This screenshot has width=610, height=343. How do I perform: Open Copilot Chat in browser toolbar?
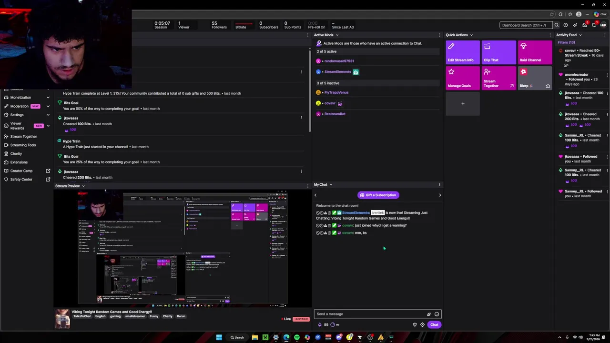pyautogui.click(x=600, y=14)
